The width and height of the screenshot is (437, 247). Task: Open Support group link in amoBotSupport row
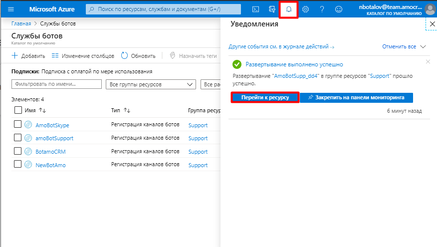198,138
